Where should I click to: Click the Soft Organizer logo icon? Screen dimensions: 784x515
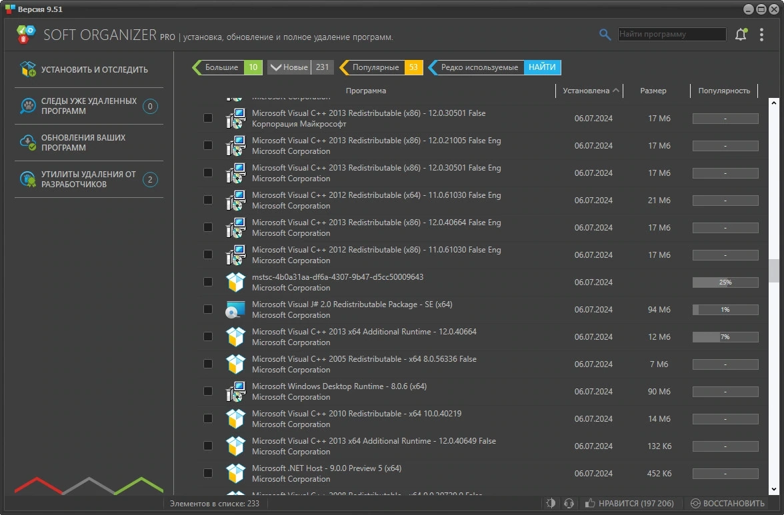point(25,35)
